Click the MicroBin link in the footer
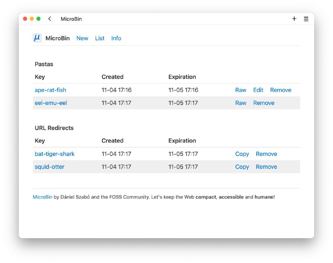 point(42,197)
